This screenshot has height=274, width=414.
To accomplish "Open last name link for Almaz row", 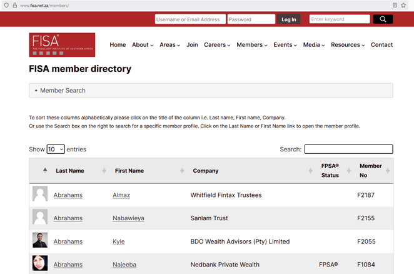I will pyautogui.click(x=68, y=195).
